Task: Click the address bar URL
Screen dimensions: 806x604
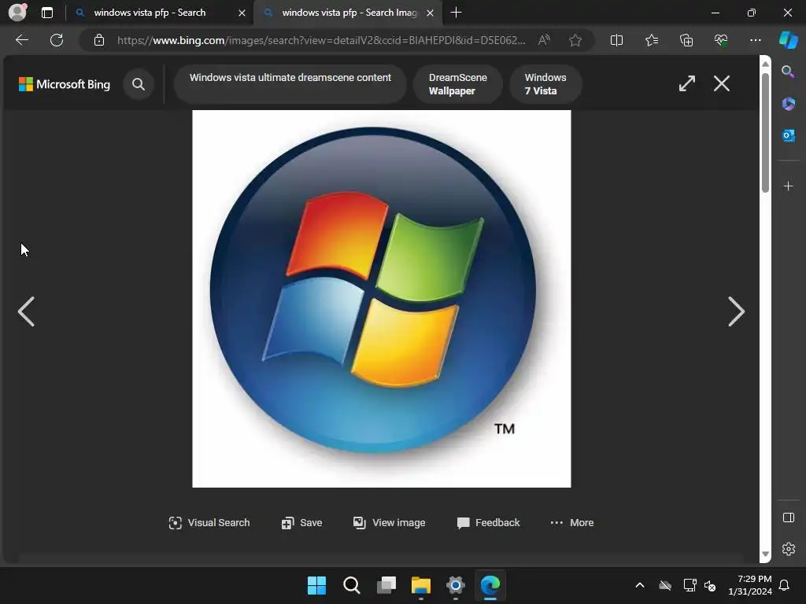Action: [321, 40]
